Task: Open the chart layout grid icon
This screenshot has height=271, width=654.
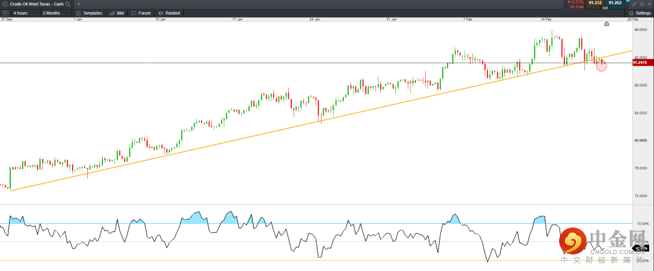Action: pyautogui.click(x=5, y=13)
